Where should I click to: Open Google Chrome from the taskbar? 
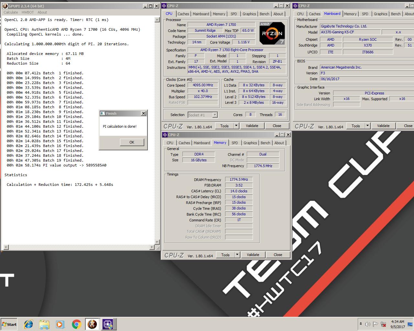(76, 324)
